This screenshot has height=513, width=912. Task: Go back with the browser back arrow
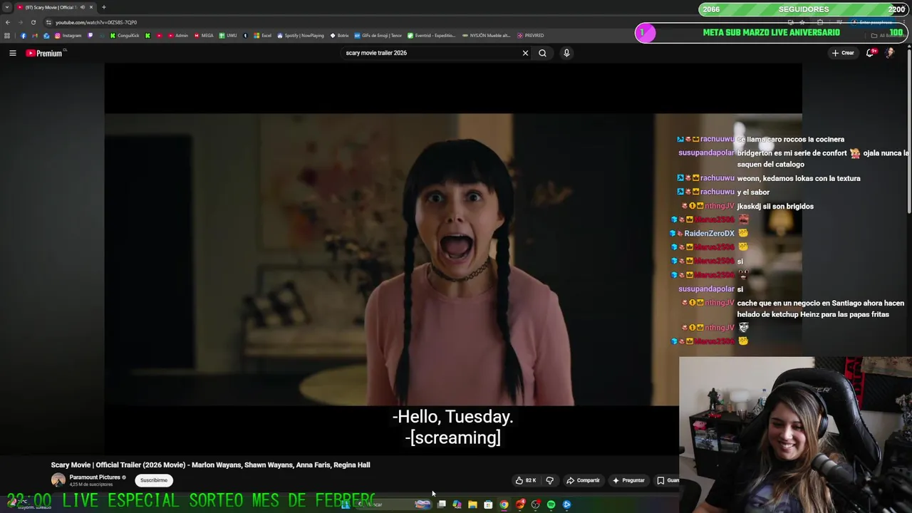click(x=8, y=22)
